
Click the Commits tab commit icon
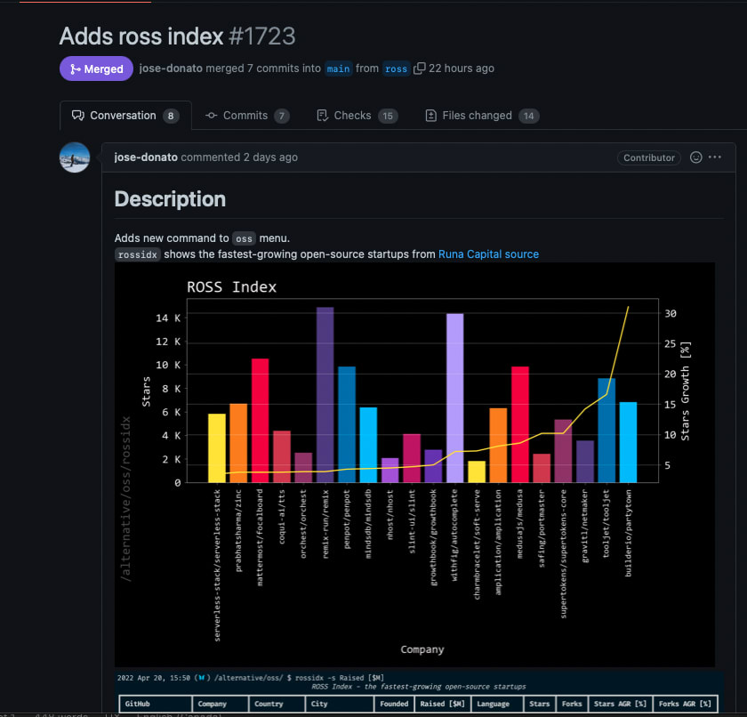[211, 116]
